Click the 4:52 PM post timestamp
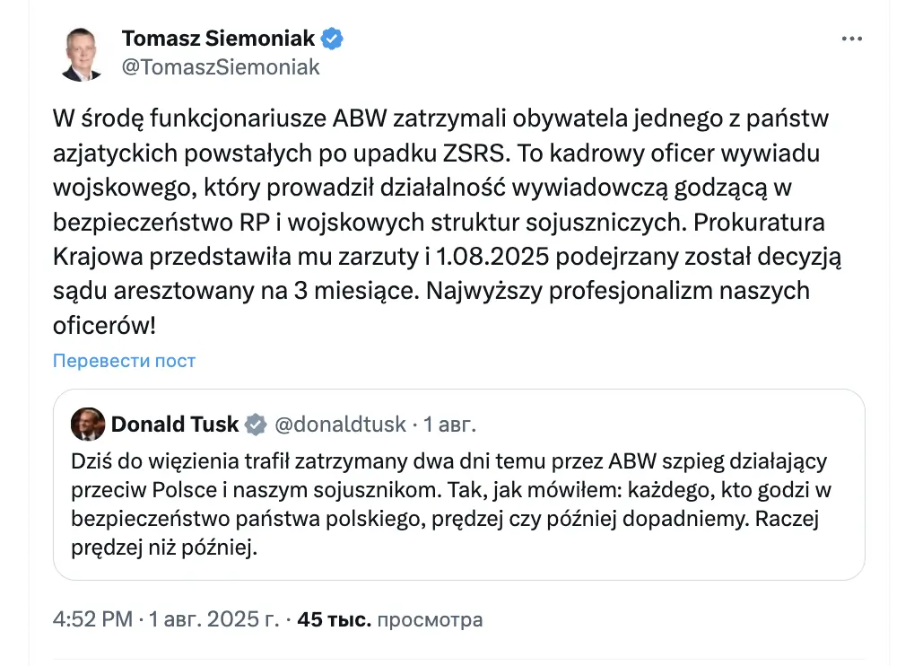 click(x=92, y=618)
